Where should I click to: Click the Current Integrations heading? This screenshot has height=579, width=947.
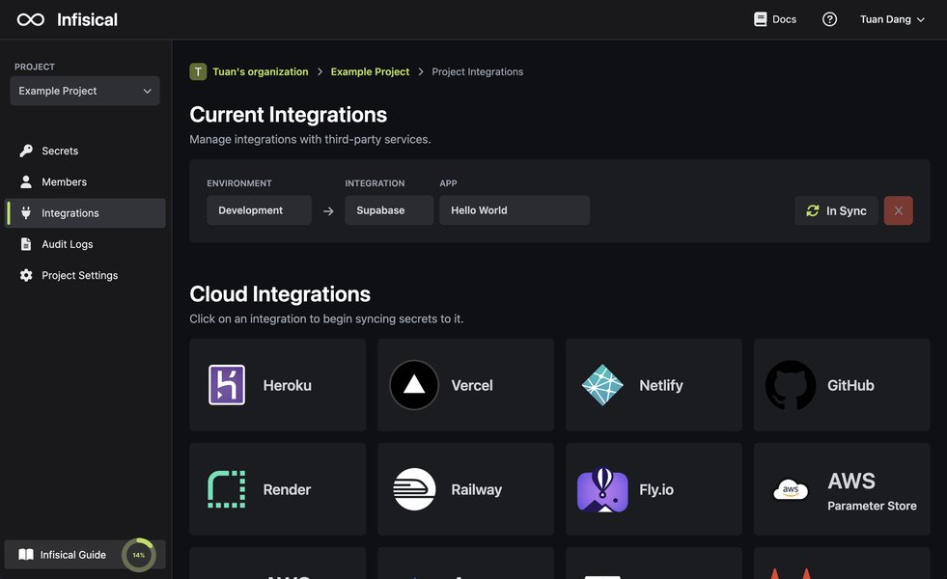(288, 115)
